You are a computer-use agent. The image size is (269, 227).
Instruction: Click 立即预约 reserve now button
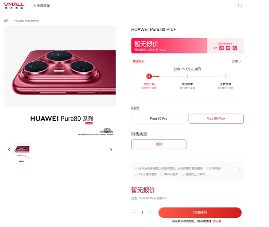(200, 213)
